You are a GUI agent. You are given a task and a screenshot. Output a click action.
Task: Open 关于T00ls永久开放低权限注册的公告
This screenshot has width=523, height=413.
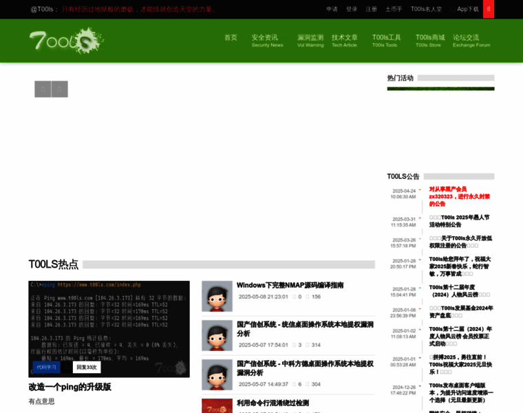click(460, 242)
